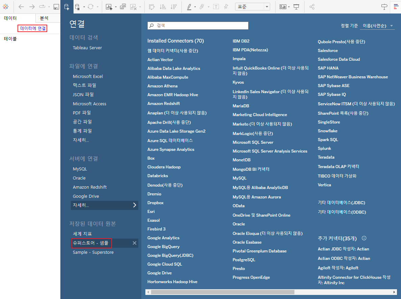
Task: Expand the show/hide cards dropdown arrow
Action: (289, 7)
